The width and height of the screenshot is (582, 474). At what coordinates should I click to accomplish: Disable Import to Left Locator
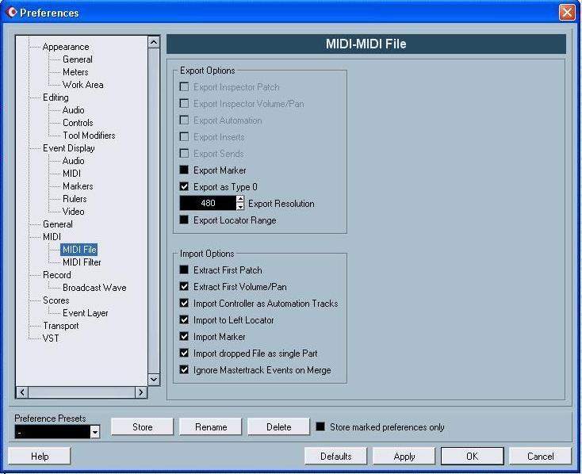[x=184, y=319]
